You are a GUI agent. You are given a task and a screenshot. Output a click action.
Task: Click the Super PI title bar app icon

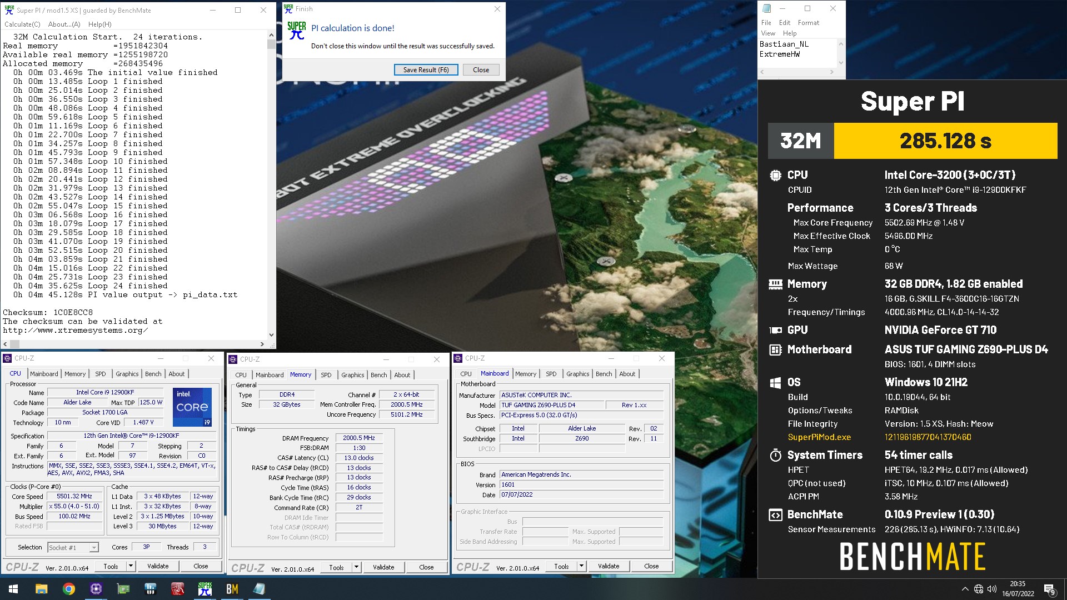click(9, 10)
